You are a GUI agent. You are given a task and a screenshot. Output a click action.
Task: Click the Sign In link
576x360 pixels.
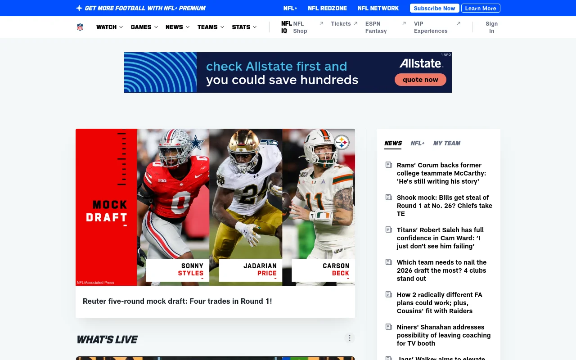(x=491, y=27)
